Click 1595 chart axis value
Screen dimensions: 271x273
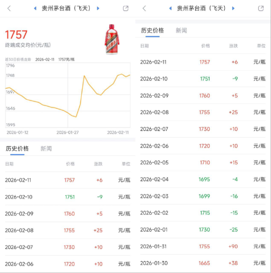(x=10, y=125)
